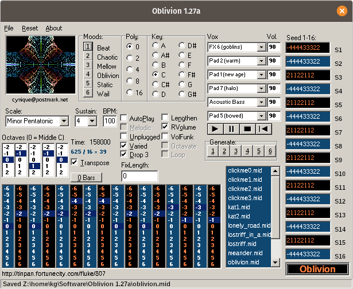353x289 pixels.
Task: Click Generate button 2
Action: (224, 151)
